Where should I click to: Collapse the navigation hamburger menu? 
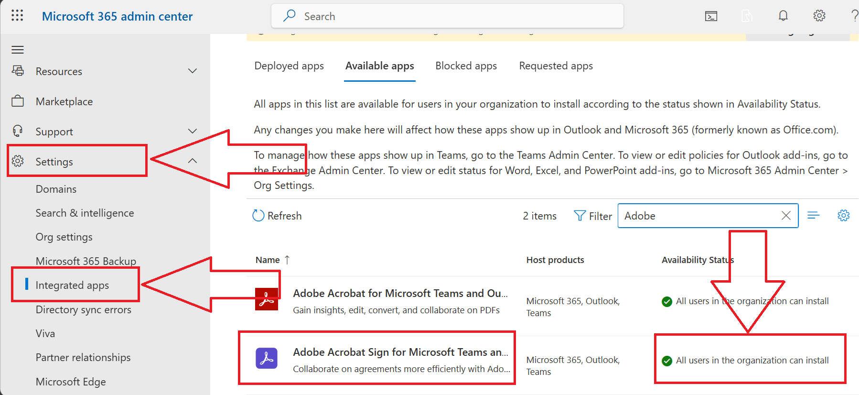click(18, 50)
